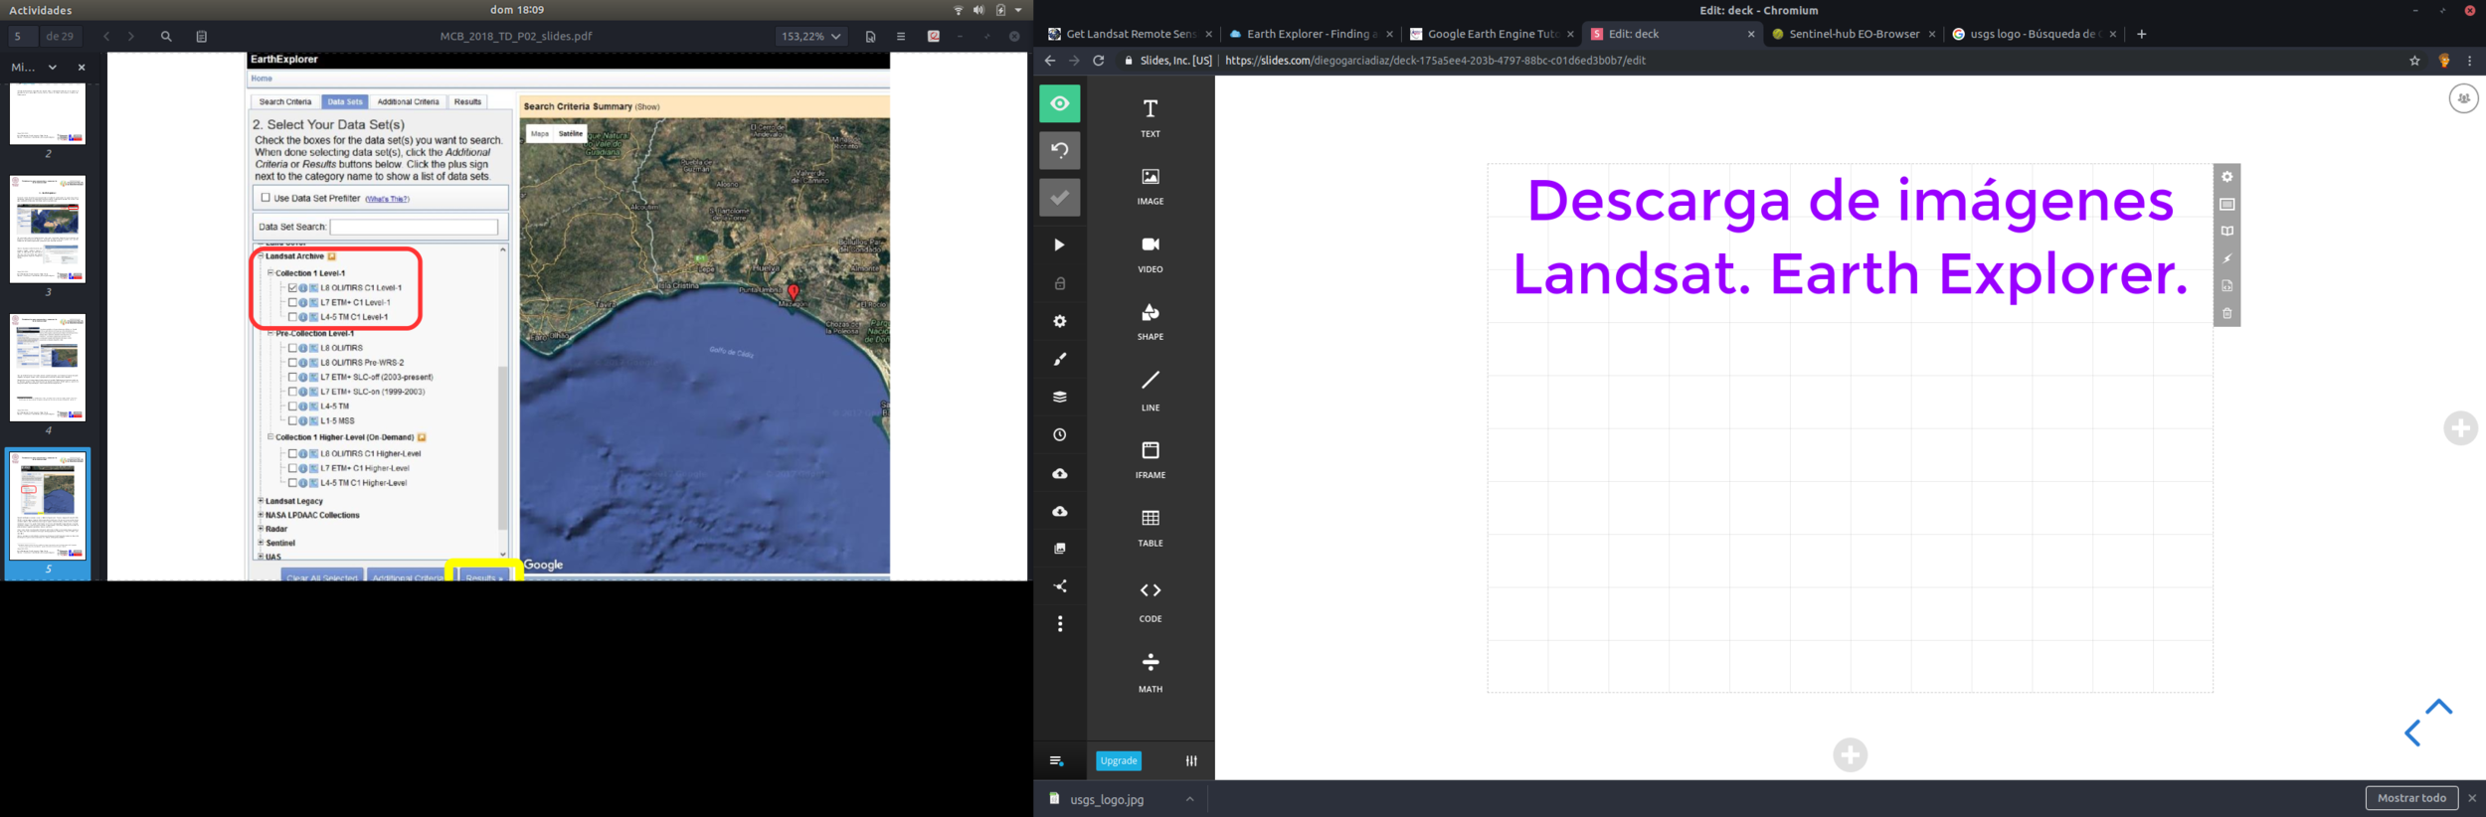Image resolution: width=2486 pixels, height=817 pixels.
Task: Open a new Chromium tab
Action: [2141, 34]
